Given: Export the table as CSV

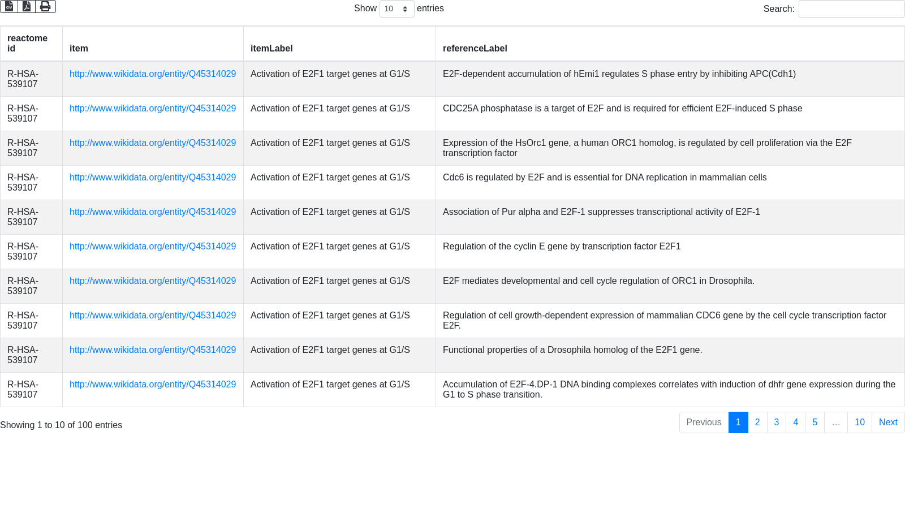Looking at the screenshot, I should (x=9, y=6).
